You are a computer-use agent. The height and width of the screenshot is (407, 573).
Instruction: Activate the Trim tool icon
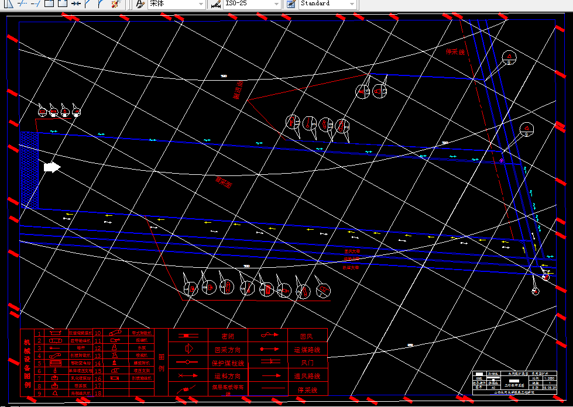(x=23, y=4)
